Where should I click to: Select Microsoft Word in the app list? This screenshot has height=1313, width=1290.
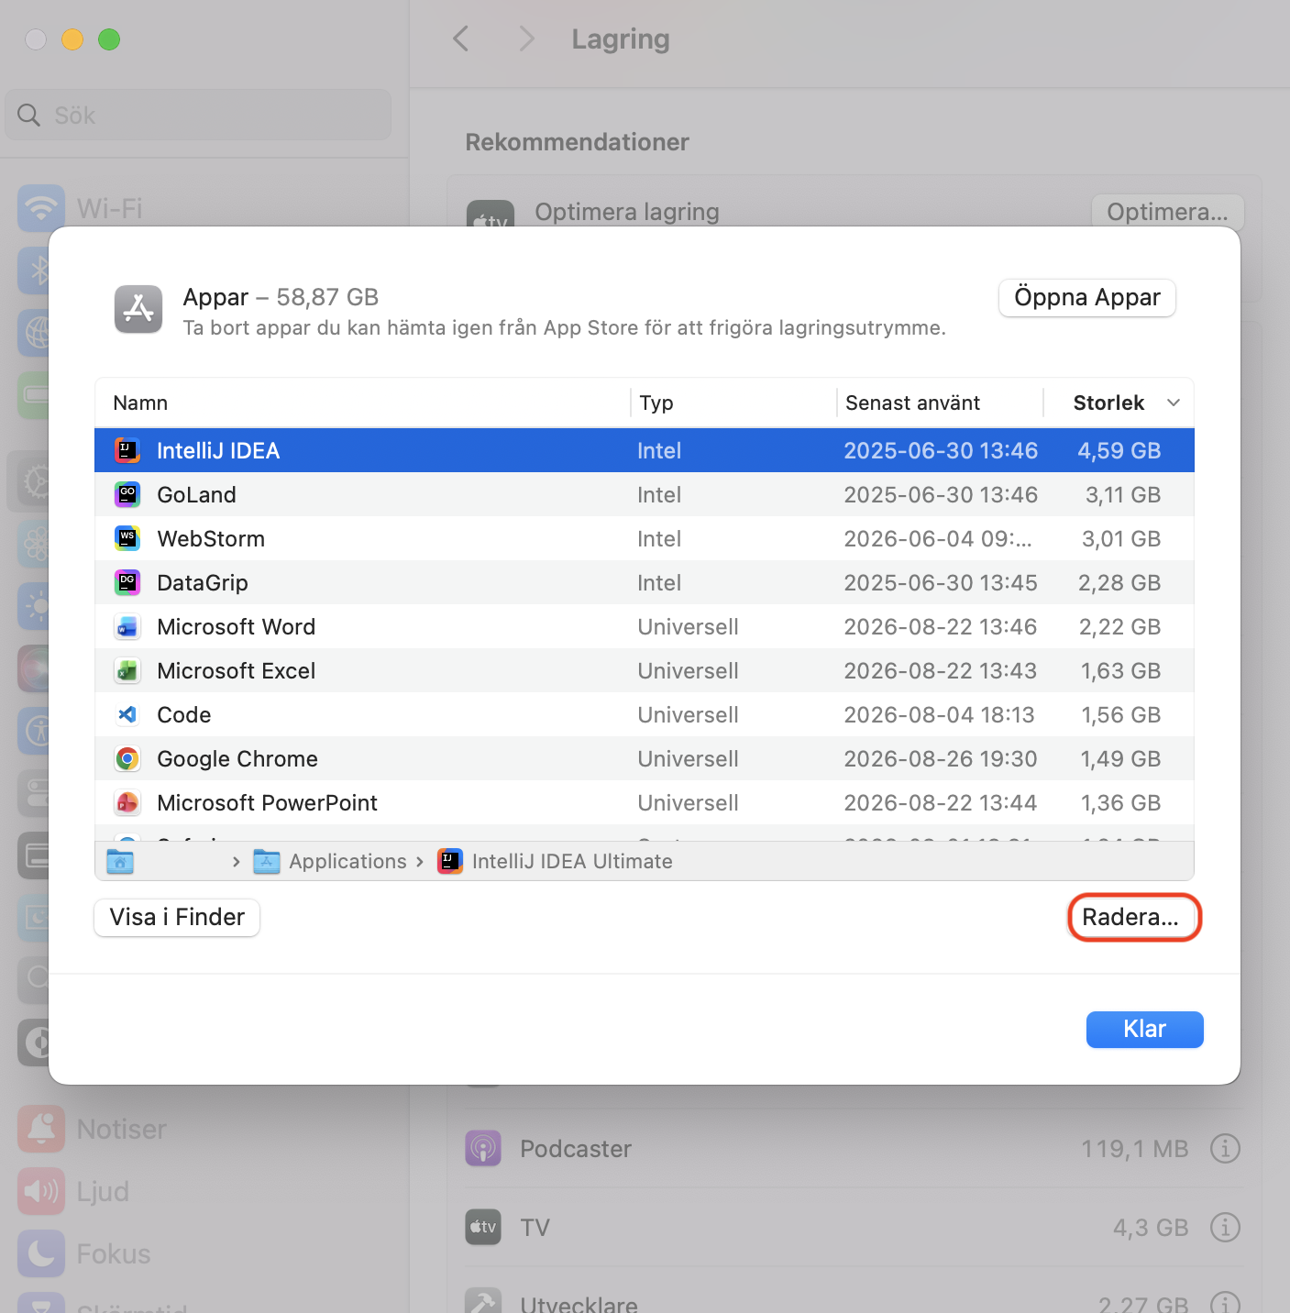(644, 626)
